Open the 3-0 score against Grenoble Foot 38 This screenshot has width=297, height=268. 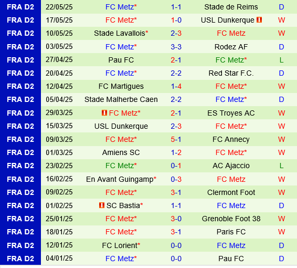point(176,219)
